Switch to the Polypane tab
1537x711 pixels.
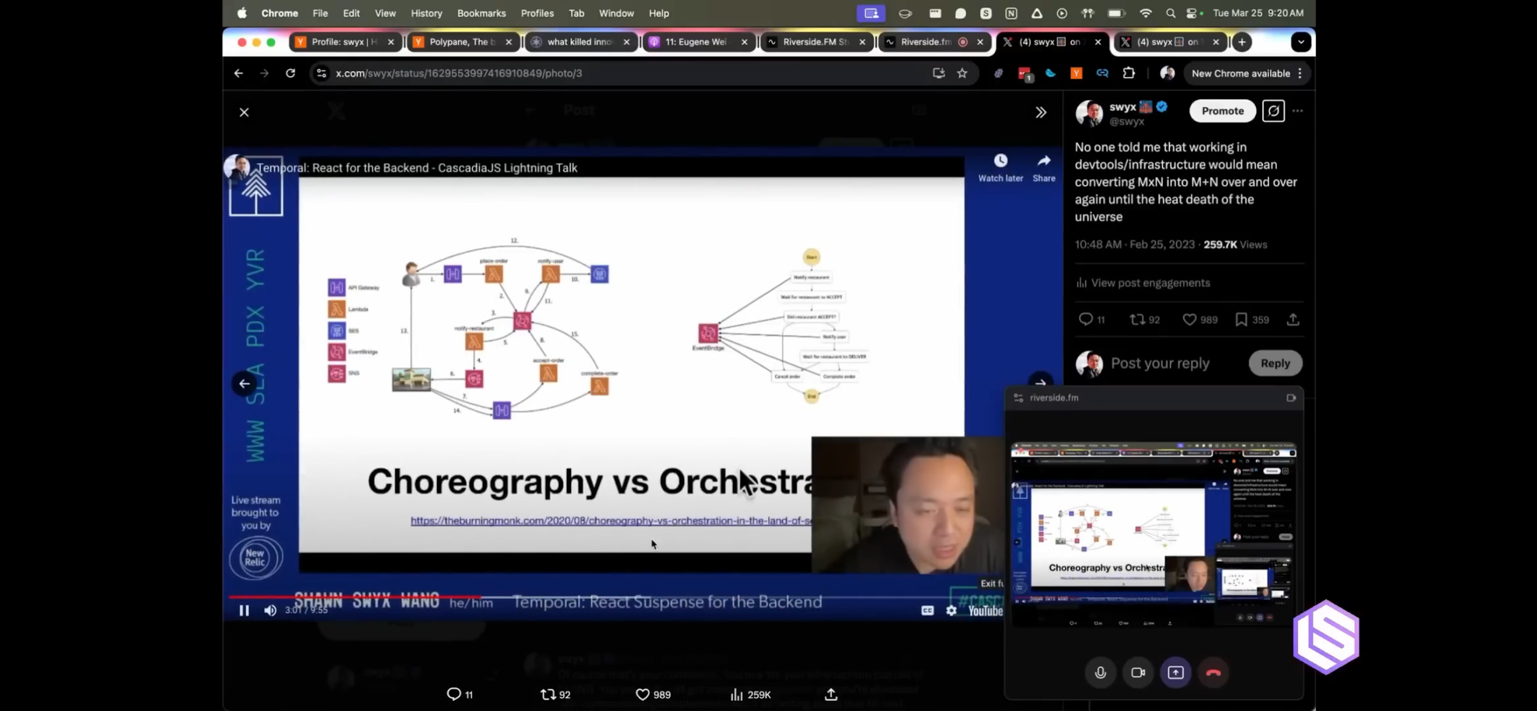pyautogui.click(x=462, y=41)
